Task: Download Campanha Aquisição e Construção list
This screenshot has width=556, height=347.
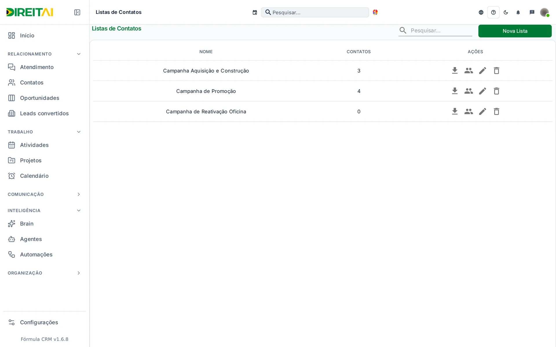Action: pyautogui.click(x=455, y=71)
